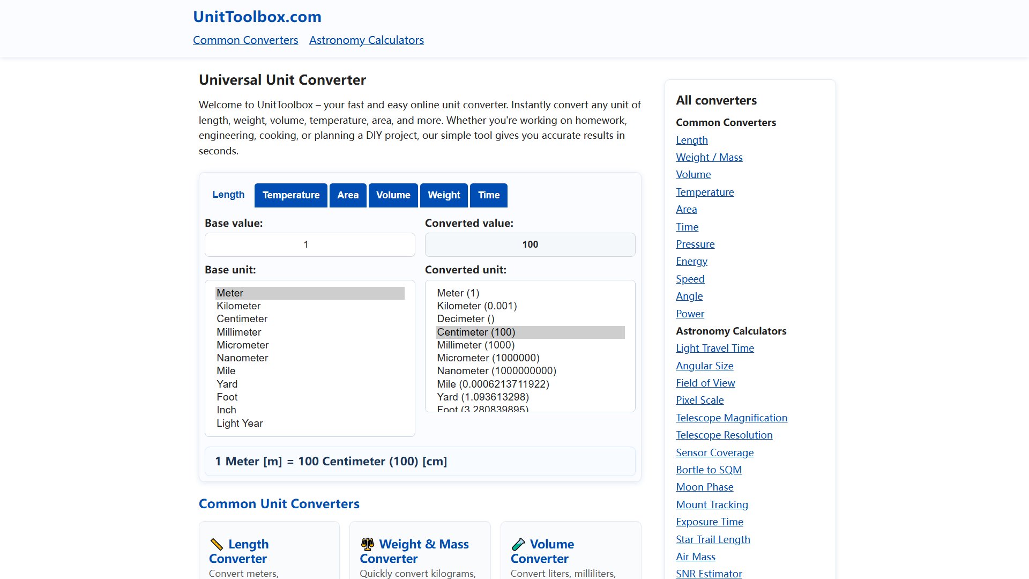The width and height of the screenshot is (1029, 579).
Task: Open the sidebar Weight / Mass link
Action: tap(709, 158)
